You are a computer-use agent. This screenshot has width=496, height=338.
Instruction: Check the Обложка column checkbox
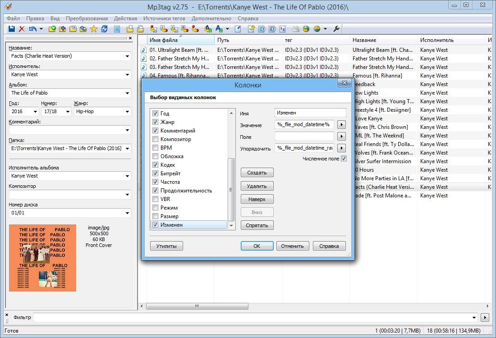pyautogui.click(x=155, y=156)
